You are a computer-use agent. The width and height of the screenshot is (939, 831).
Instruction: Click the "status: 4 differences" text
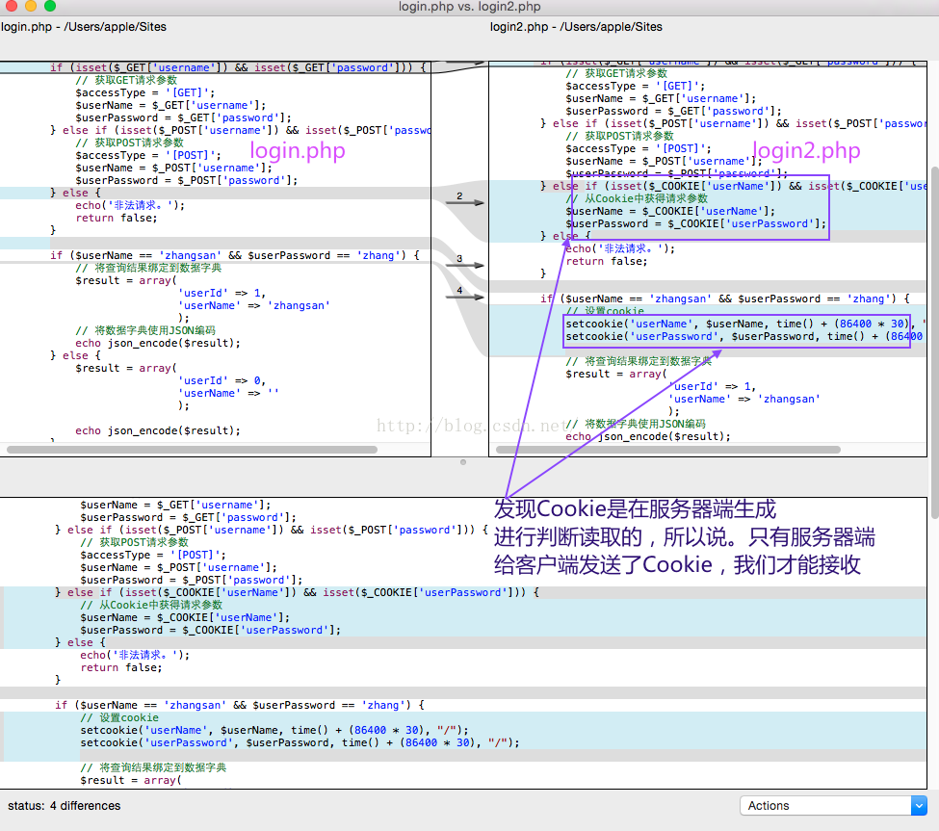point(65,805)
